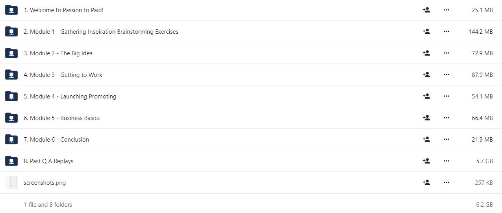502x213 pixels.
Task: Open more options for Module 1 Gathering Inspiration folder
Action: tap(446, 32)
